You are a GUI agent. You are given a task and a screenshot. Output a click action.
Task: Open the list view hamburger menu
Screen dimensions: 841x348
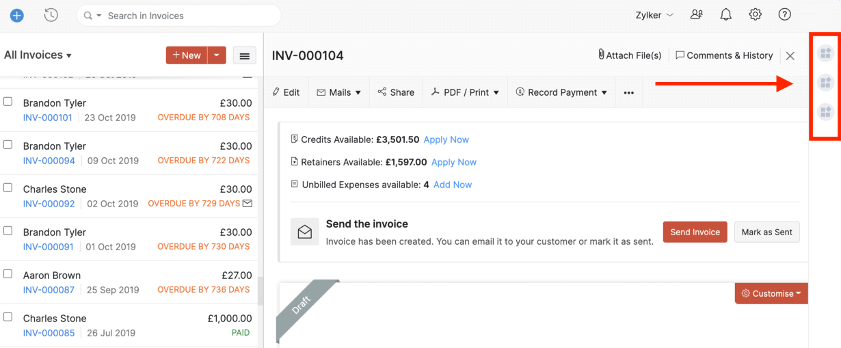click(245, 55)
